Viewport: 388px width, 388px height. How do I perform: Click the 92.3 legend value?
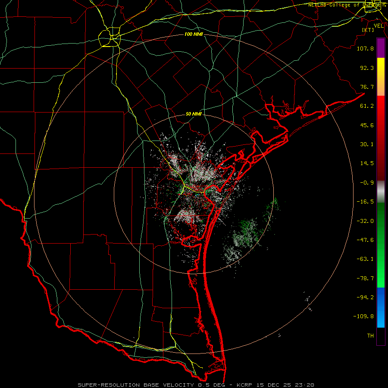click(367, 68)
